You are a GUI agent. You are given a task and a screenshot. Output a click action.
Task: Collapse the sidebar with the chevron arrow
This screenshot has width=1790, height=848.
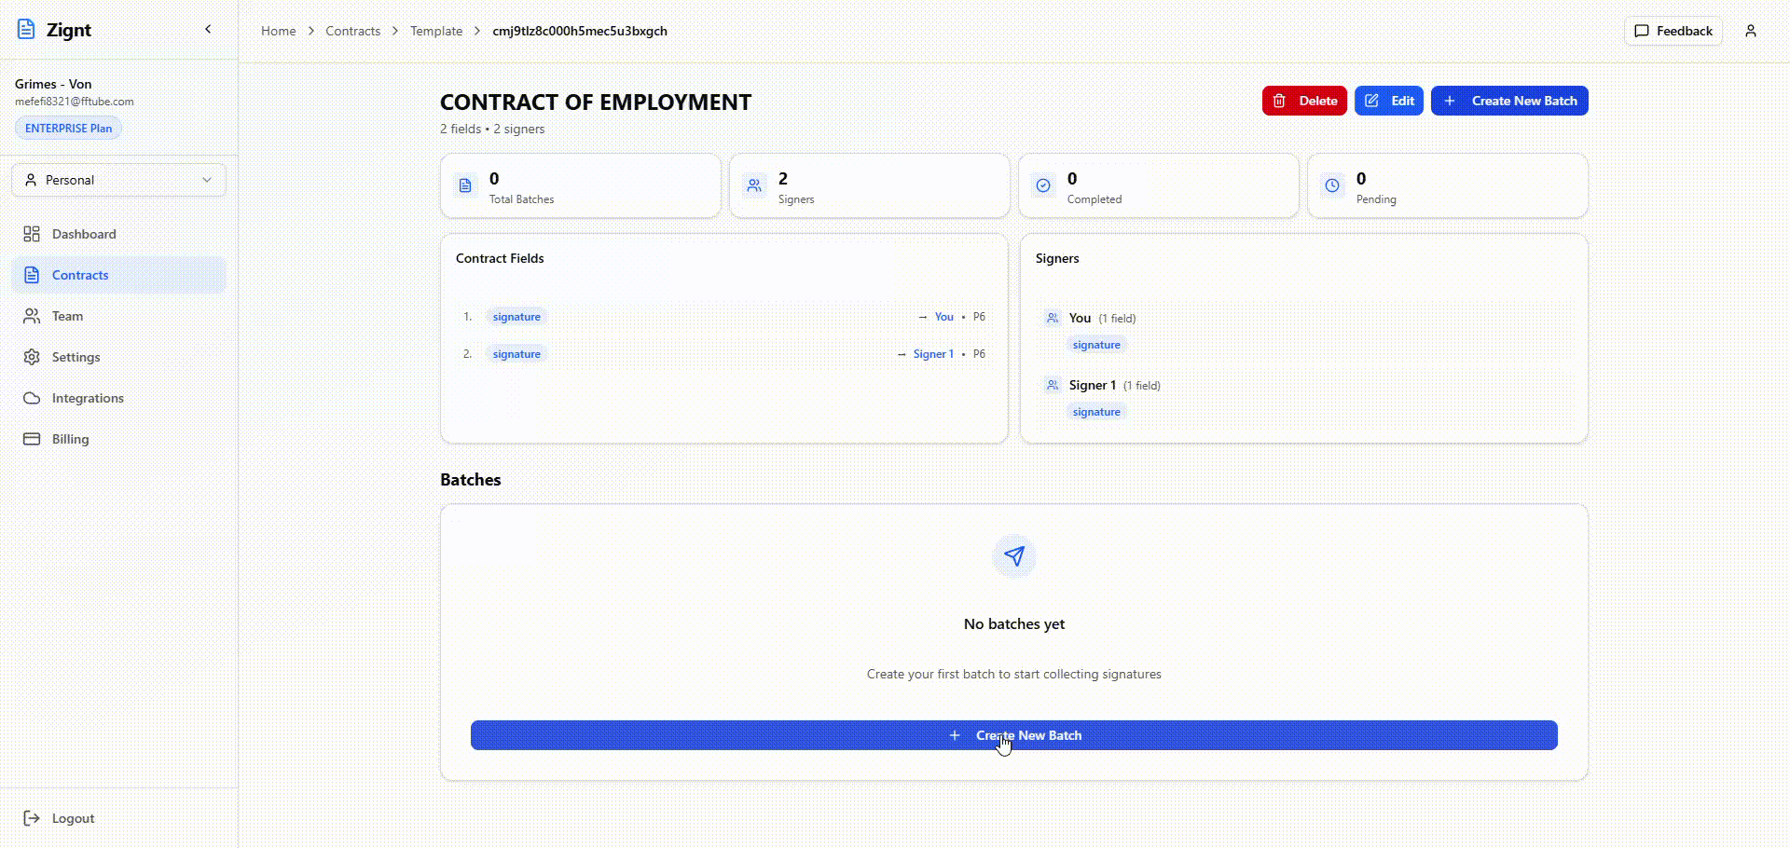click(x=208, y=30)
